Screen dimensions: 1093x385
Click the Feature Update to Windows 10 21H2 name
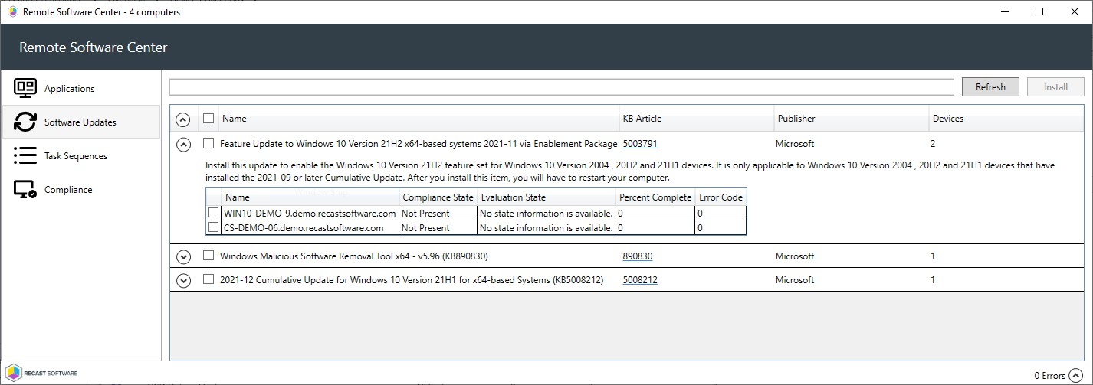coord(418,143)
